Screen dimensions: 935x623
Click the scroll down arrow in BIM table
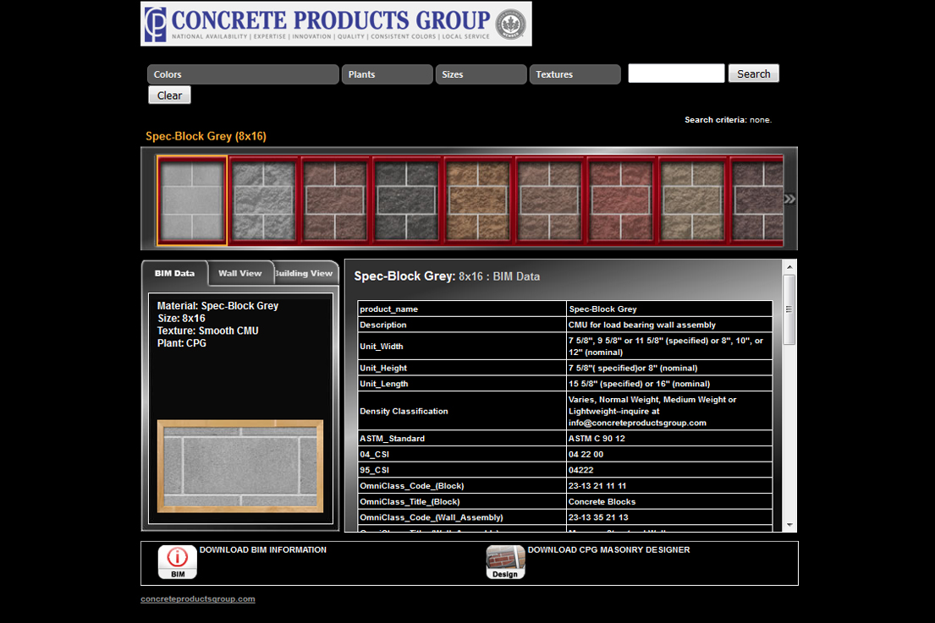point(789,525)
